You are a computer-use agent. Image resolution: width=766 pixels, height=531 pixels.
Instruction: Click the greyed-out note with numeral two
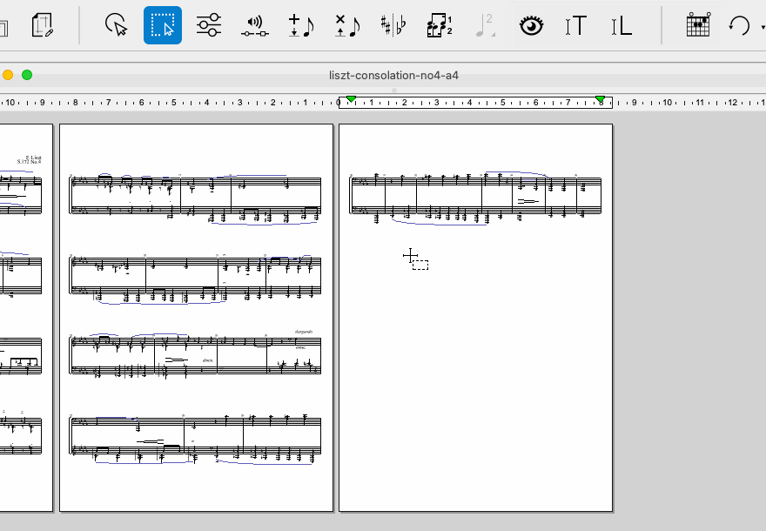tap(485, 25)
